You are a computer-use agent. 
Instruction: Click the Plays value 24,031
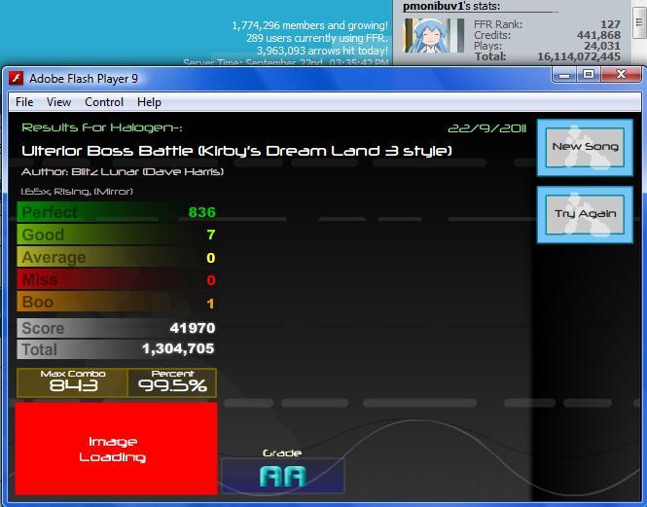pyautogui.click(x=602, y=46)
